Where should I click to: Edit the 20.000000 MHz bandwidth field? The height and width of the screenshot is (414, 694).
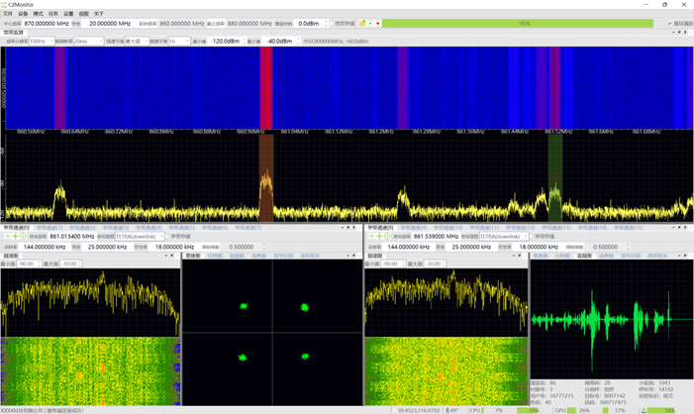[x=110, y=23]
